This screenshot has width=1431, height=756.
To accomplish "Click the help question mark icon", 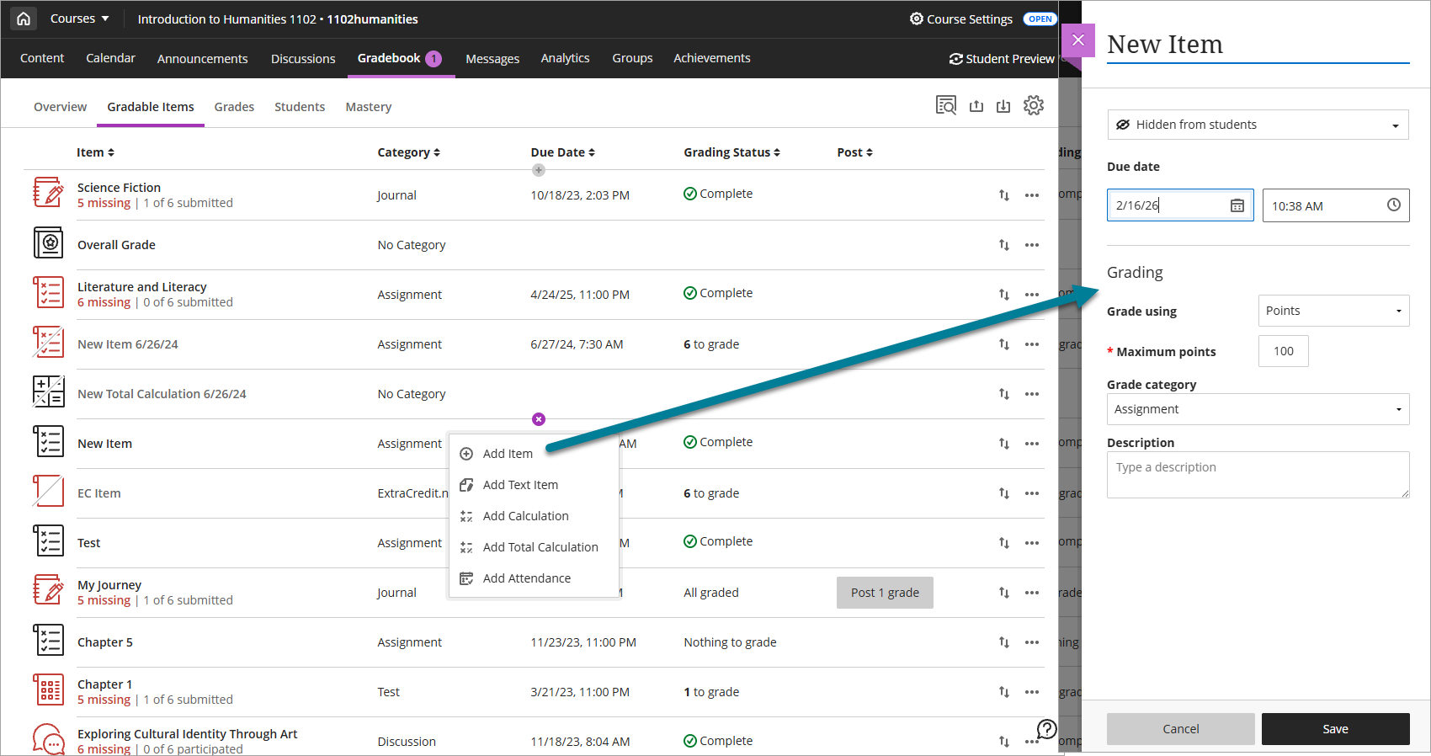I will point(1046,729).
